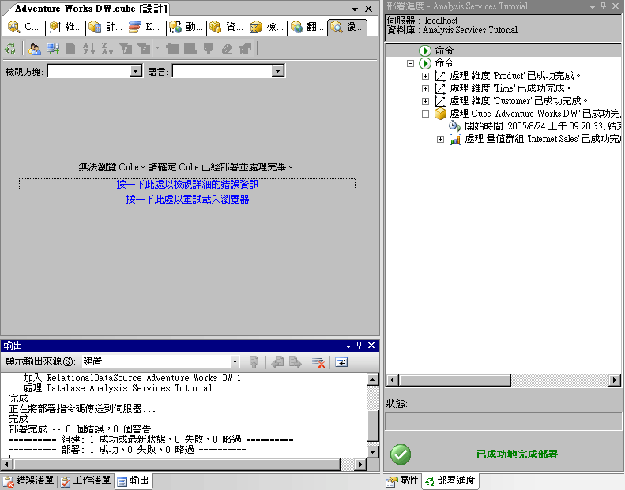The width and height of the screenshot is (625, 490).
Task: Expand the 量值群組 'Internet Sales' node
Action: point(440,140)
